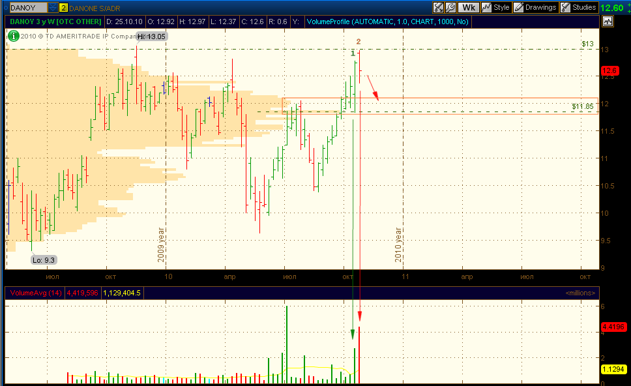Click the 10.5 price axis label
The height and width of the screenshot is (386, 631).
coord(608,186)
